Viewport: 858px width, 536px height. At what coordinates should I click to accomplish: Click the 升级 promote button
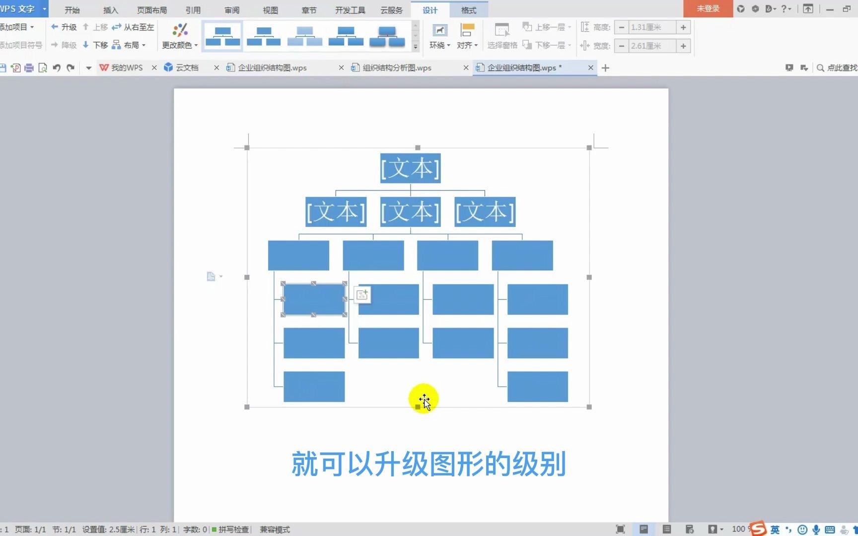(64, 27)
